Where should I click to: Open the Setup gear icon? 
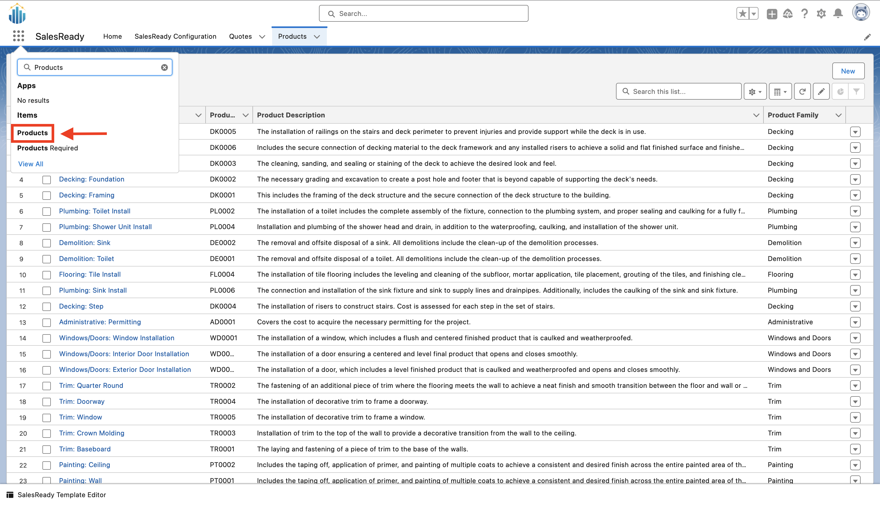coord(821,14)
